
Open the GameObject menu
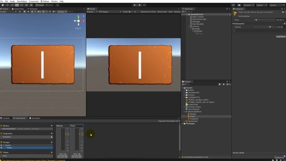(x=22, y=1)
